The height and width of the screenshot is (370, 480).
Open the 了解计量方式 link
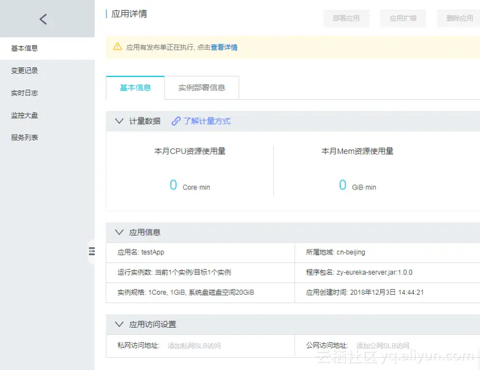point(207,121)
